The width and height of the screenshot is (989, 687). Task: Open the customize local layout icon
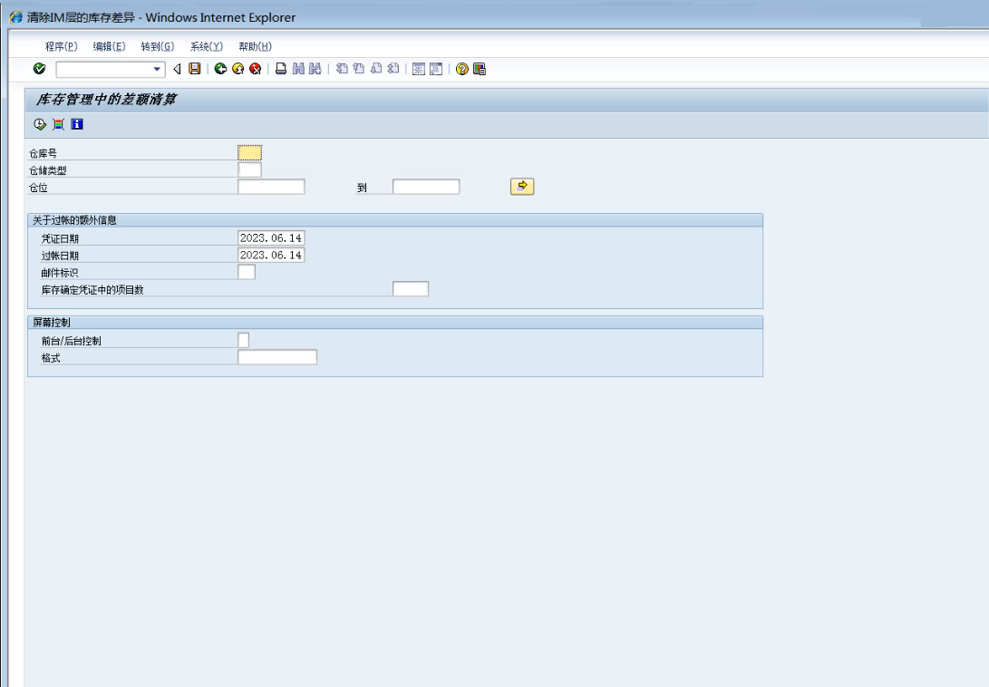click(480, 69)
